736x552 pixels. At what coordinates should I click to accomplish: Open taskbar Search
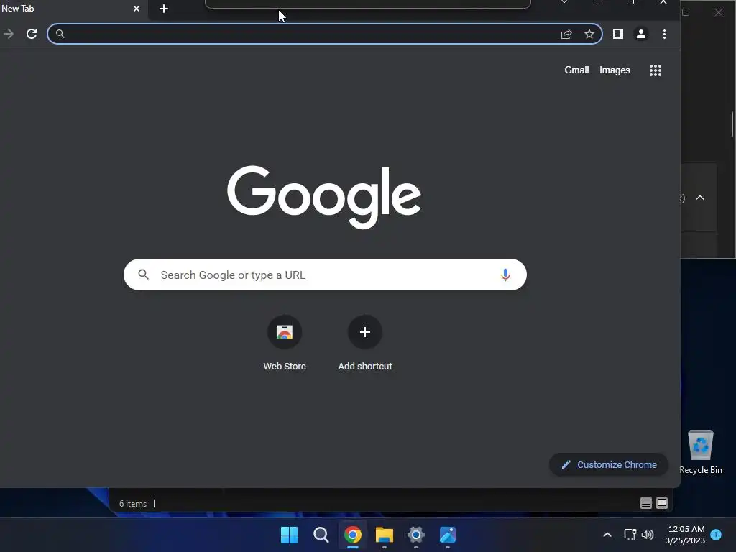click(x=321, y=535)
